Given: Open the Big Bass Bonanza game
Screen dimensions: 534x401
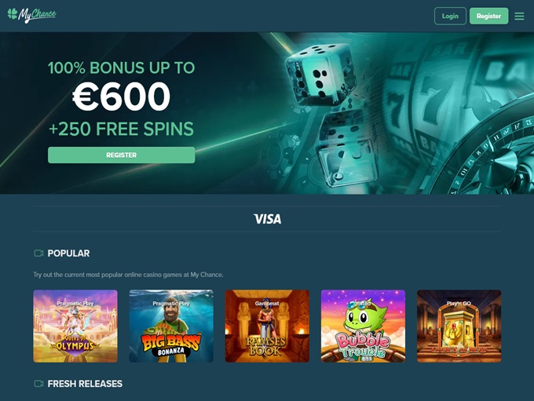Looking at the screenshot, I should pyautogui.click(x=171, y=326).
